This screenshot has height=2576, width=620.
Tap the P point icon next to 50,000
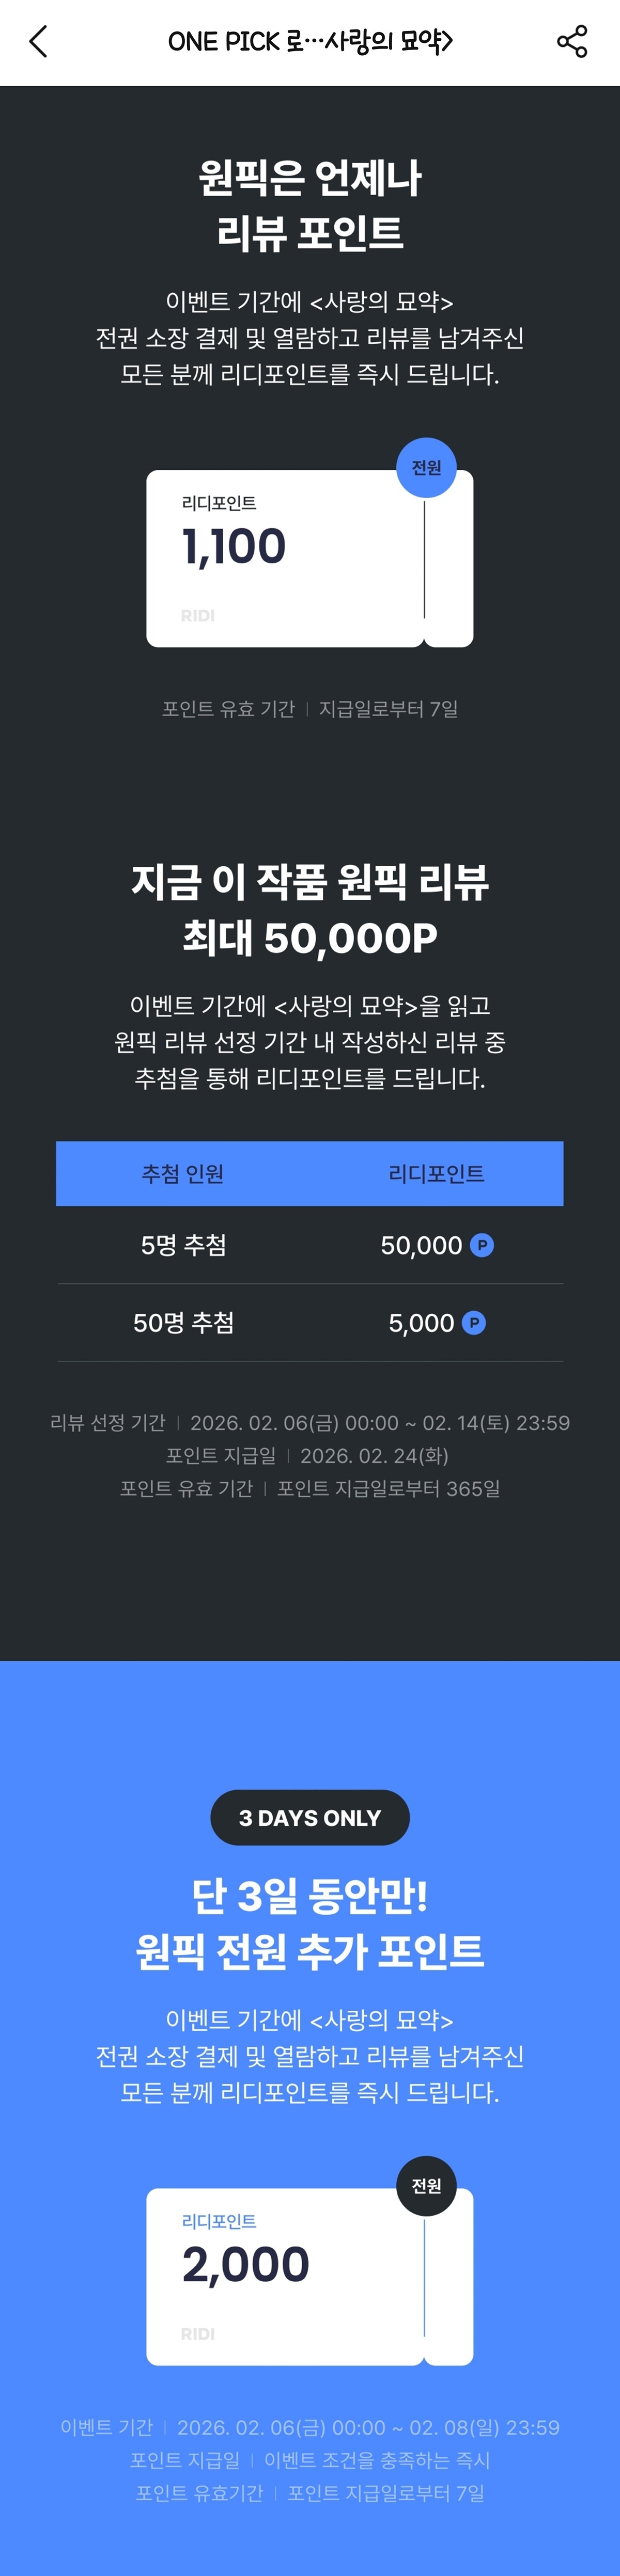[482, 1245]
